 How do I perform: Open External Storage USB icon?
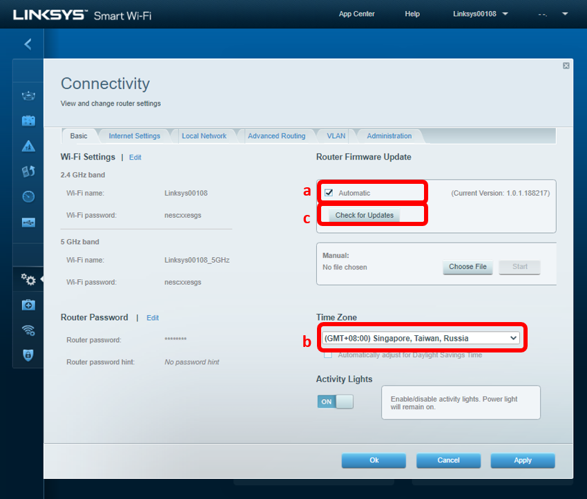pyautogui.click(x=28, y=223)
